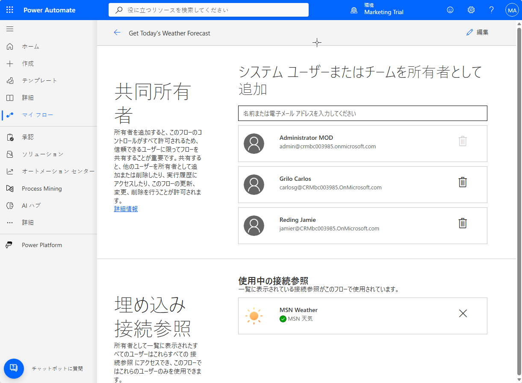
Task: Focus the resource search box
Action: click(x=209, y=10)
